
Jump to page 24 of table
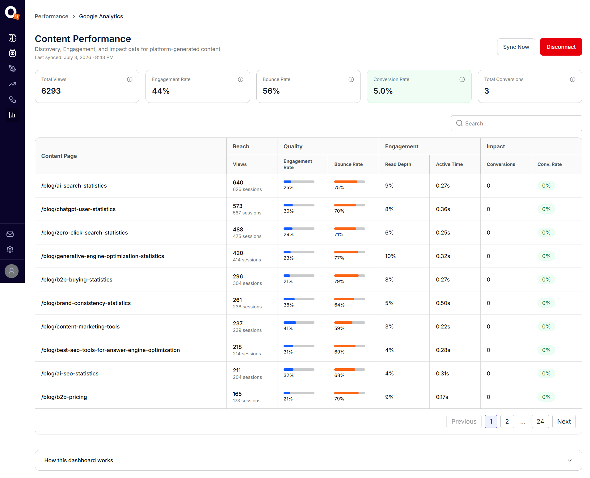click(540, 421)
